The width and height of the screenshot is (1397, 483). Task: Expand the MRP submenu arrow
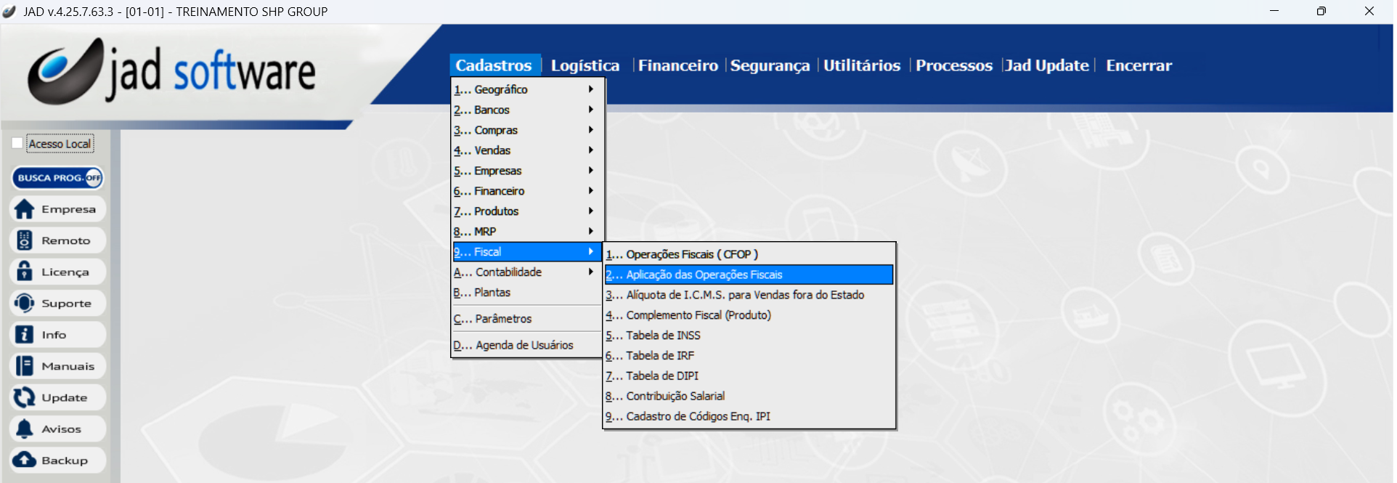click(591, 232)
